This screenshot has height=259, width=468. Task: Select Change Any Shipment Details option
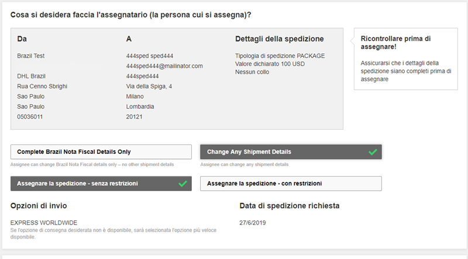click(x=291, y=152)
